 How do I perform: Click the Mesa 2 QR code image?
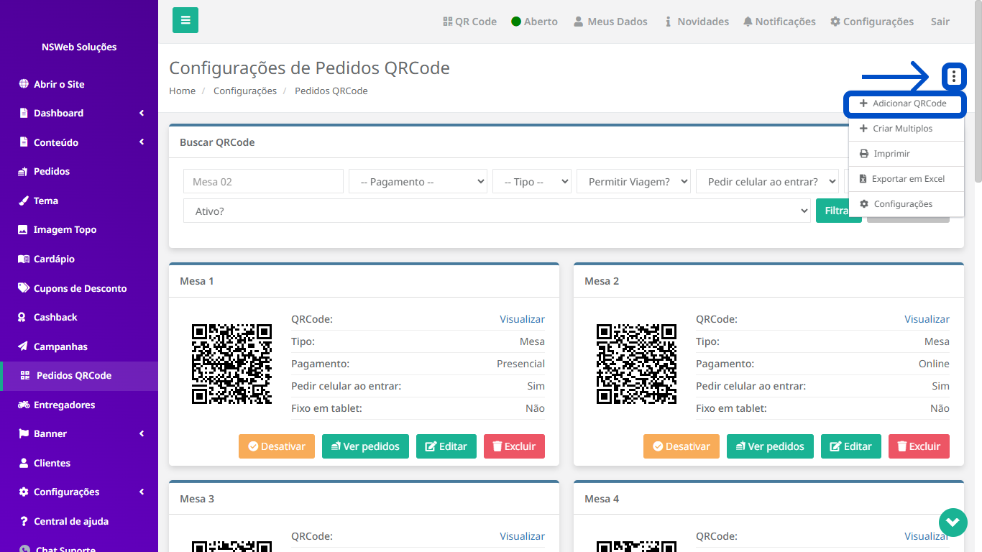pos(636,364)
